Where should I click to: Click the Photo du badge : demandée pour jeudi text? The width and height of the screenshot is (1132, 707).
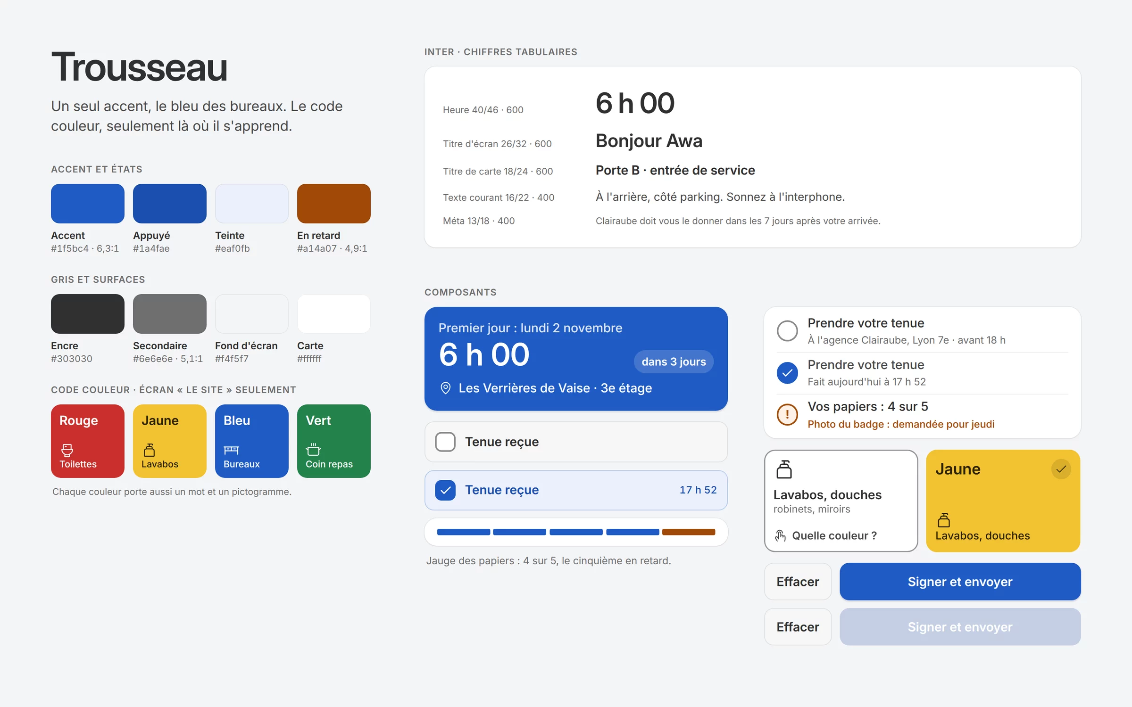[901, 424]
